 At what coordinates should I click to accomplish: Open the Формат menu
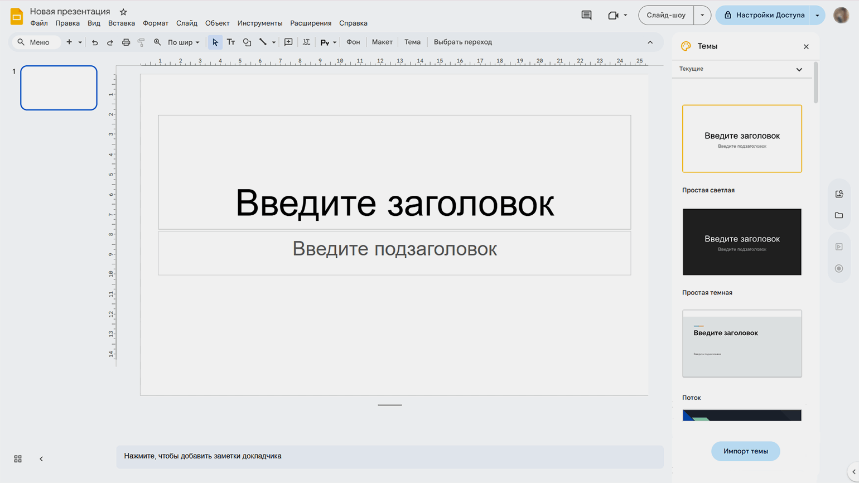[155, 23]
